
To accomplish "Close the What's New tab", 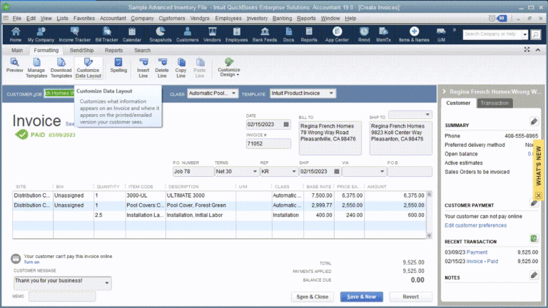I will coord(539,195).
